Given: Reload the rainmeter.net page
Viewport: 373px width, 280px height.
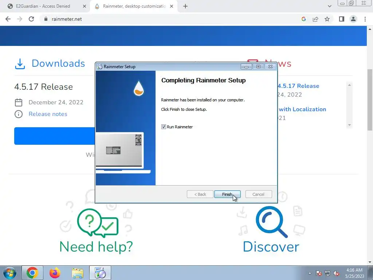Looking at the screenshot, I should 31,19.
